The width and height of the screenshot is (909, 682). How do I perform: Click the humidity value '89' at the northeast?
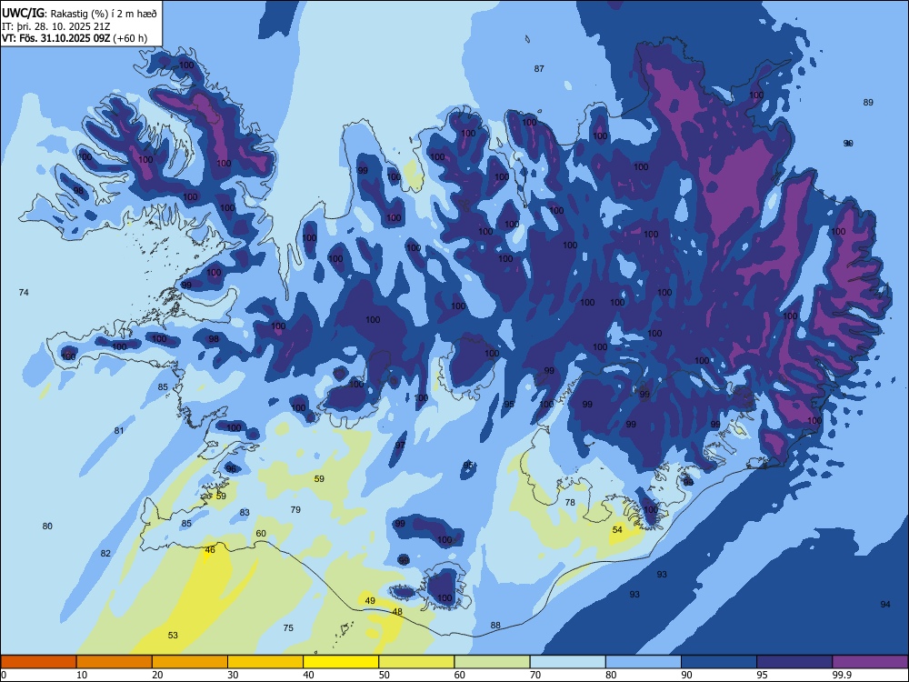click(868, 103)
